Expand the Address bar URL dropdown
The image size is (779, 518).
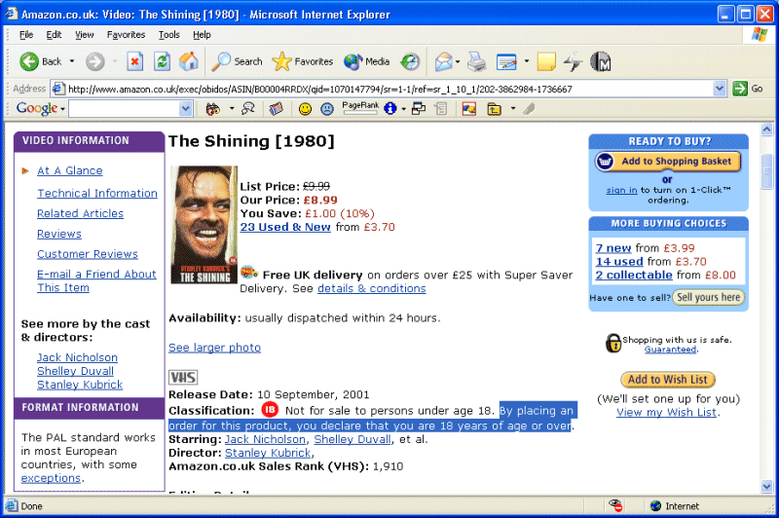719,89
